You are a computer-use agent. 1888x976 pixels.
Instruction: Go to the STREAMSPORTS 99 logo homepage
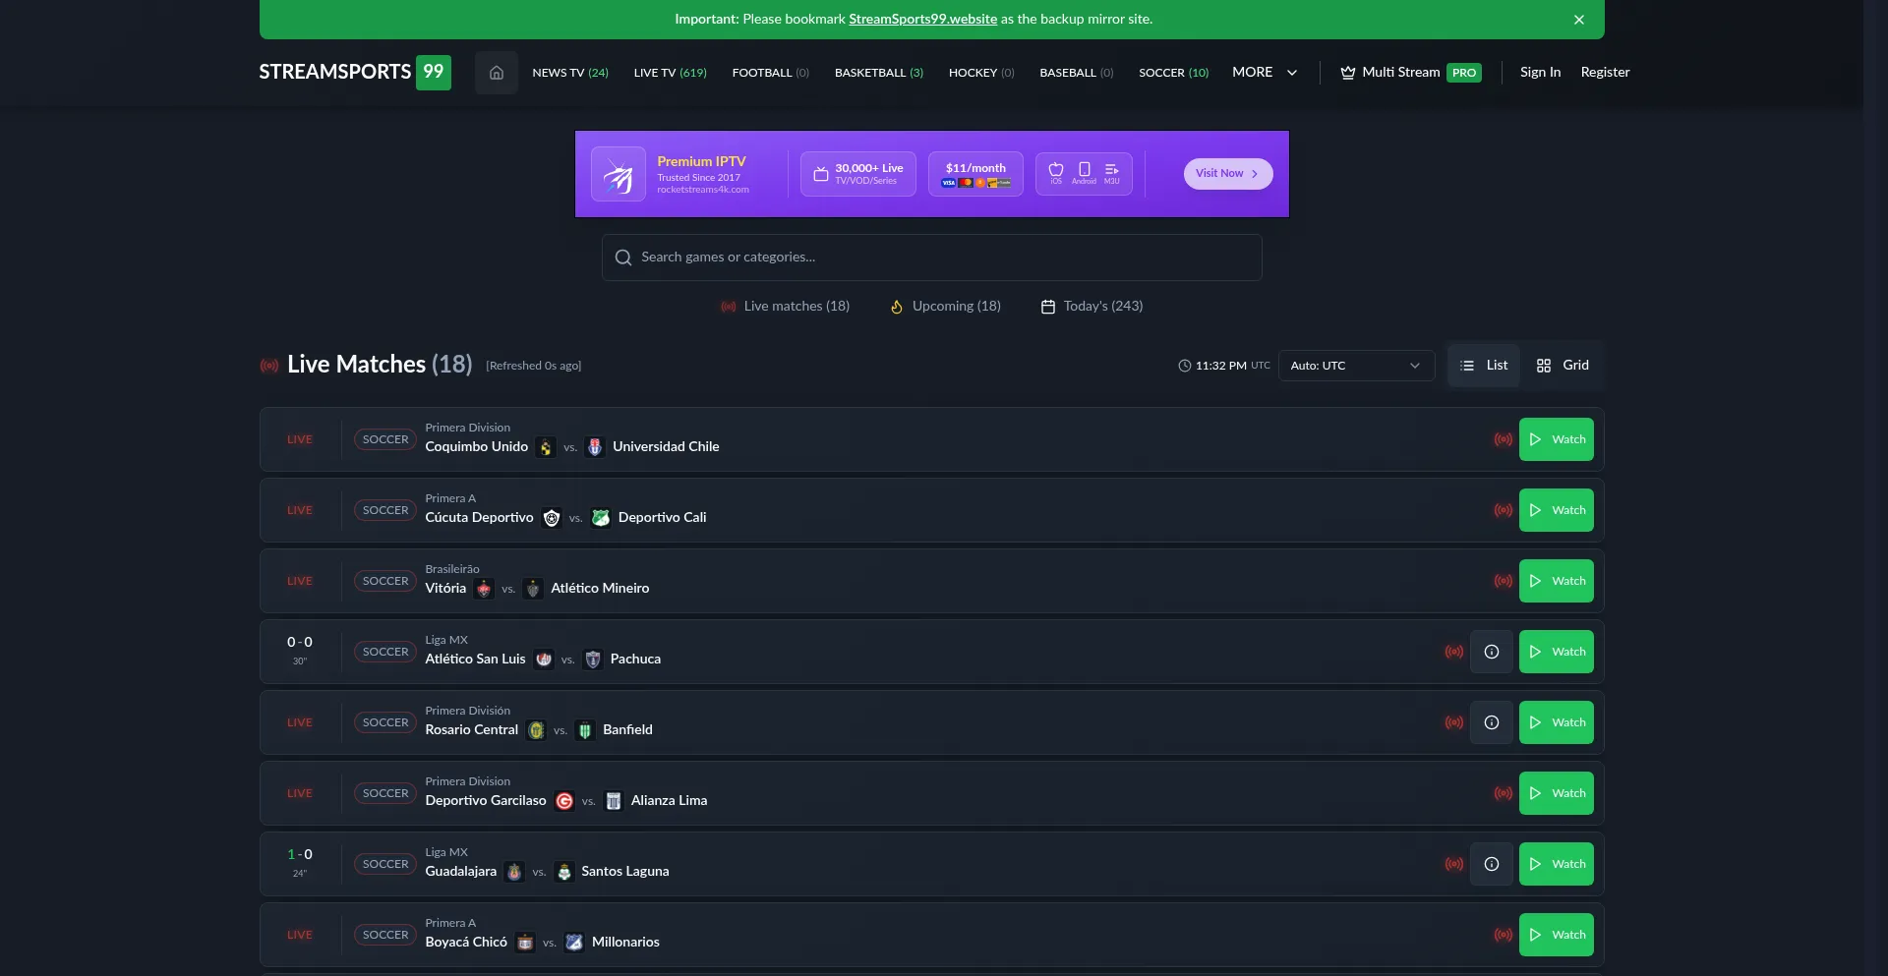pos(355,72)
